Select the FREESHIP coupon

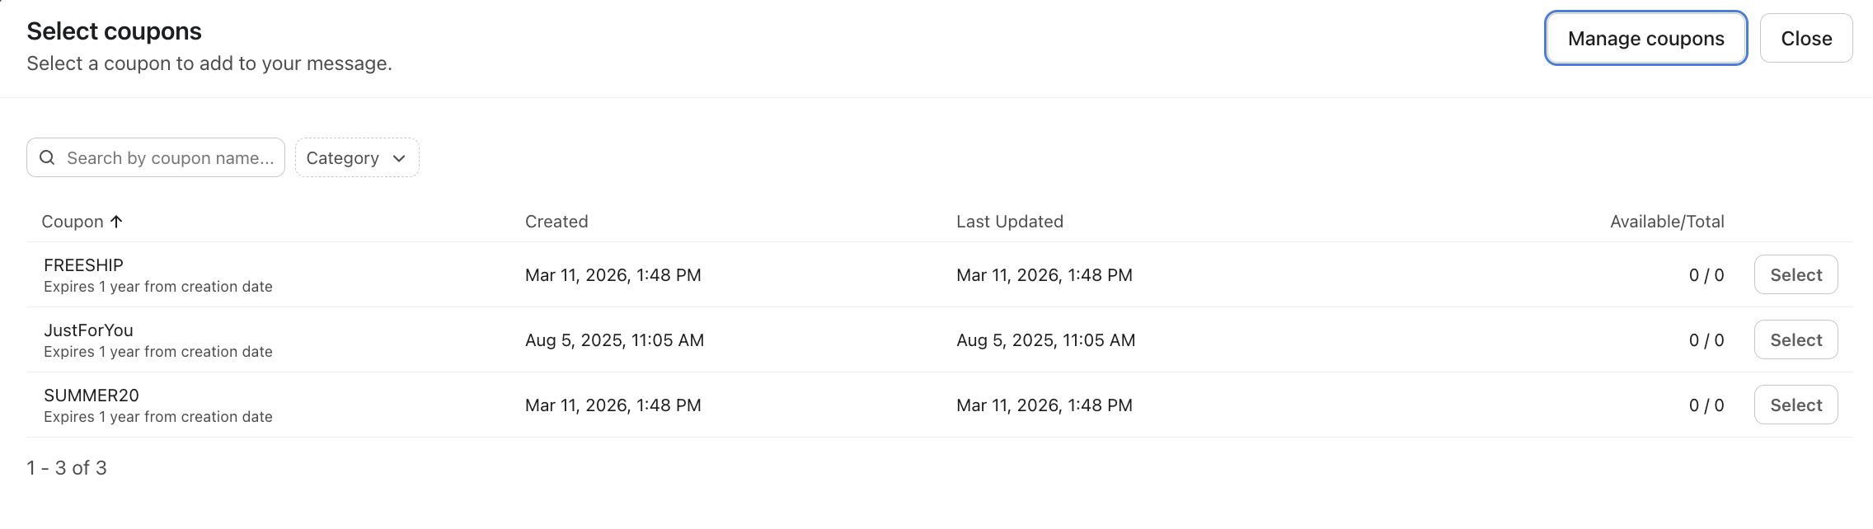(1796, 275)
